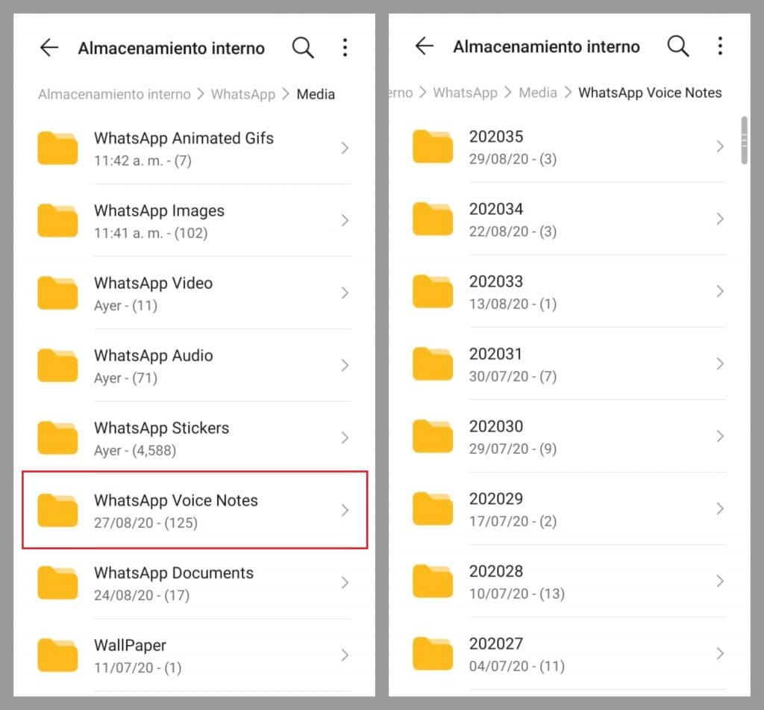764x710 pixels.
Task: Click the folder icon for 202028
Action: pyautogui.click(x=433, y=581)
